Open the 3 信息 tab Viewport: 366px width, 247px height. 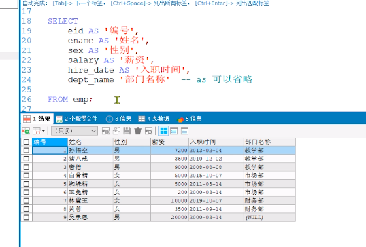point(118,119)
